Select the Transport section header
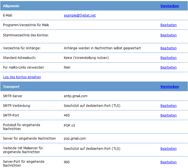Screen dimensions: 188x168 [x=11, y=86]
